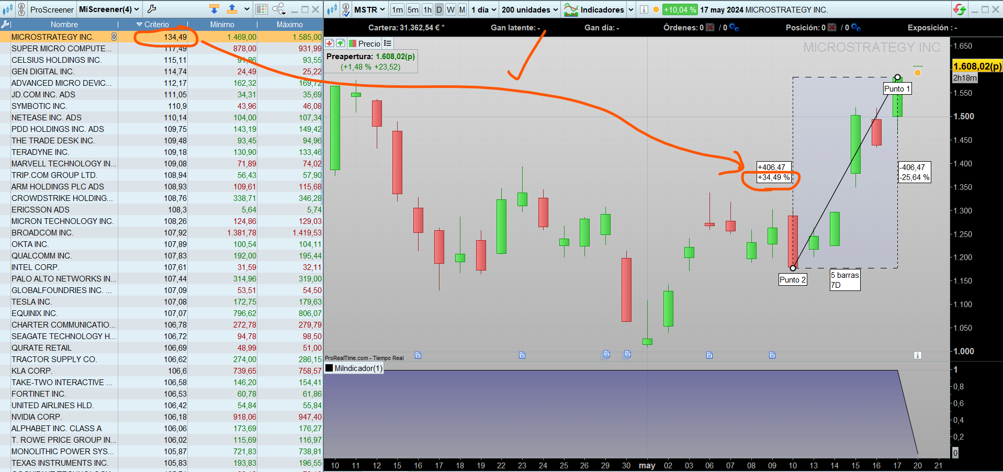Viewport: 1003px width, 472px height.
Task: Click the stacked notes icon under the 30 date
Action: 627,354
